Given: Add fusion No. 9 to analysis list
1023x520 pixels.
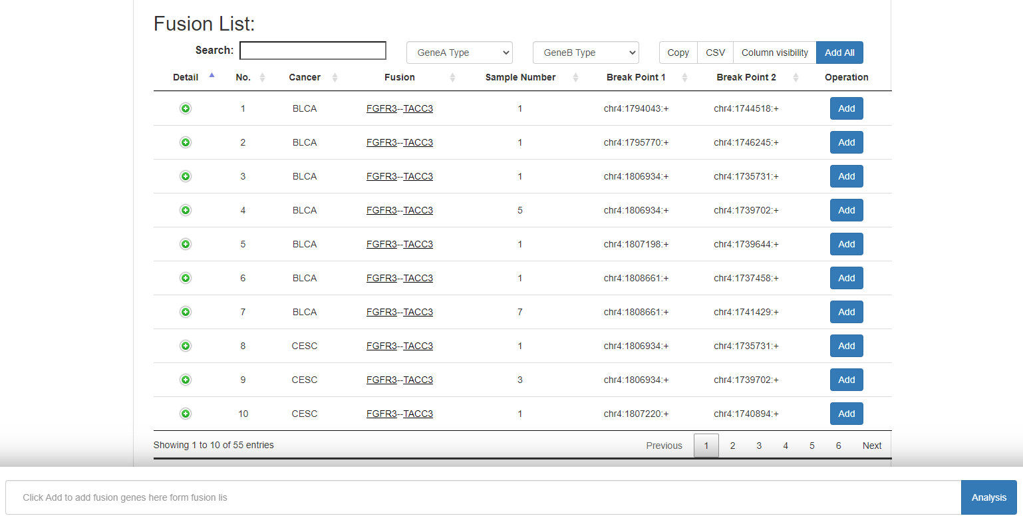Looking at the screenshot, I should click(x=847, y=380).
